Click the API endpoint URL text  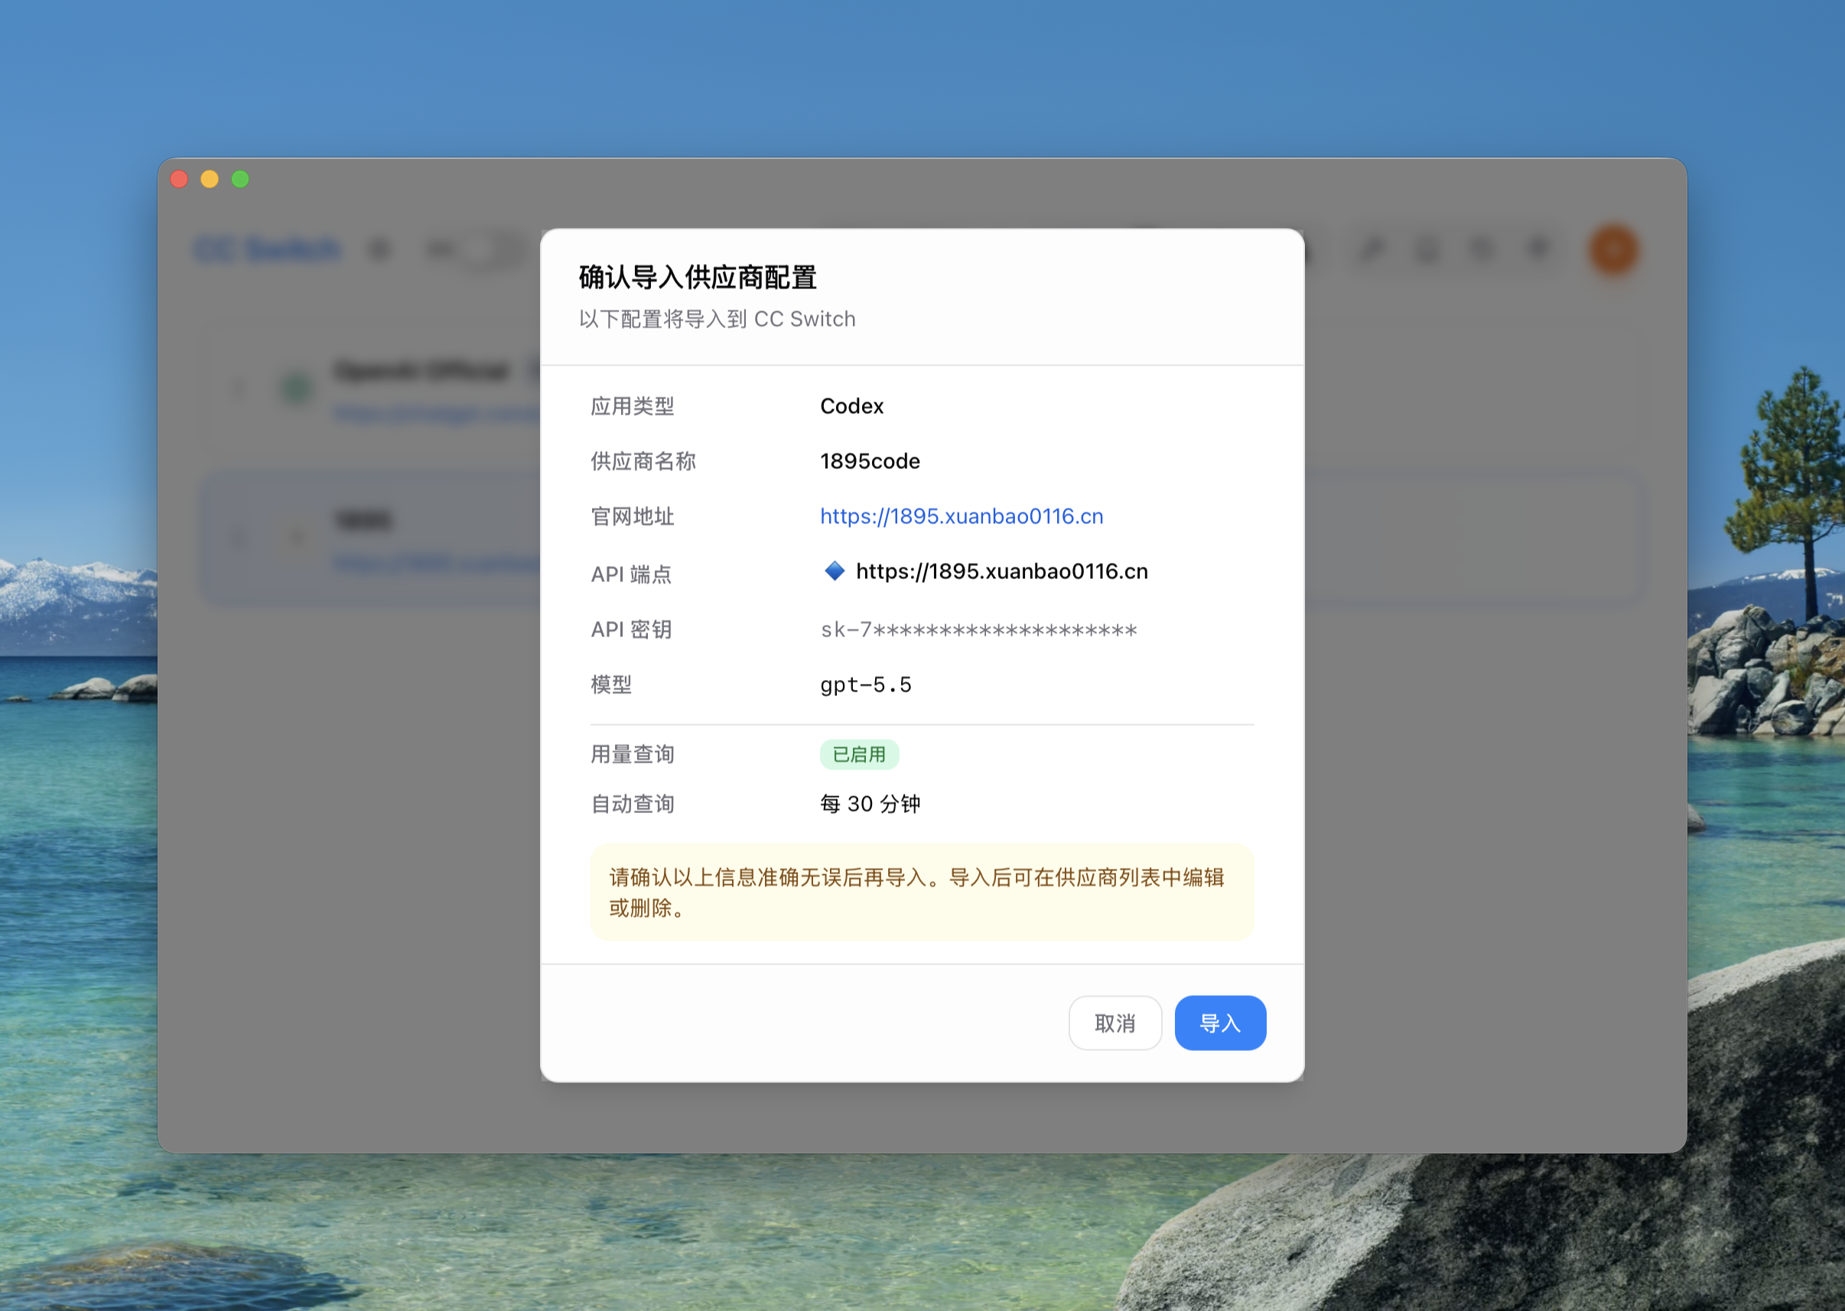1001,571
